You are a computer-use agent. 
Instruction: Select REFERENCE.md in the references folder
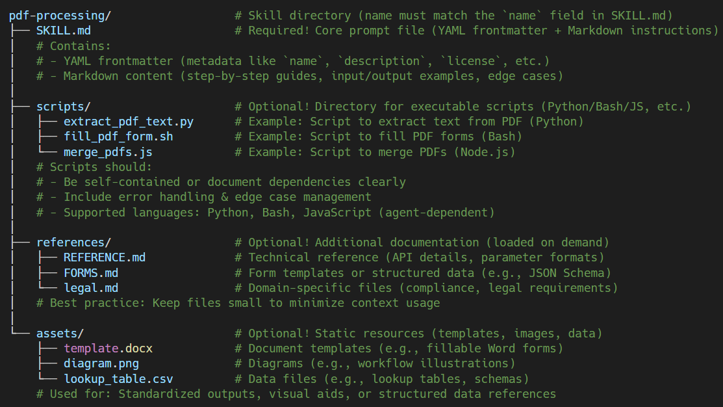(105, 257)
